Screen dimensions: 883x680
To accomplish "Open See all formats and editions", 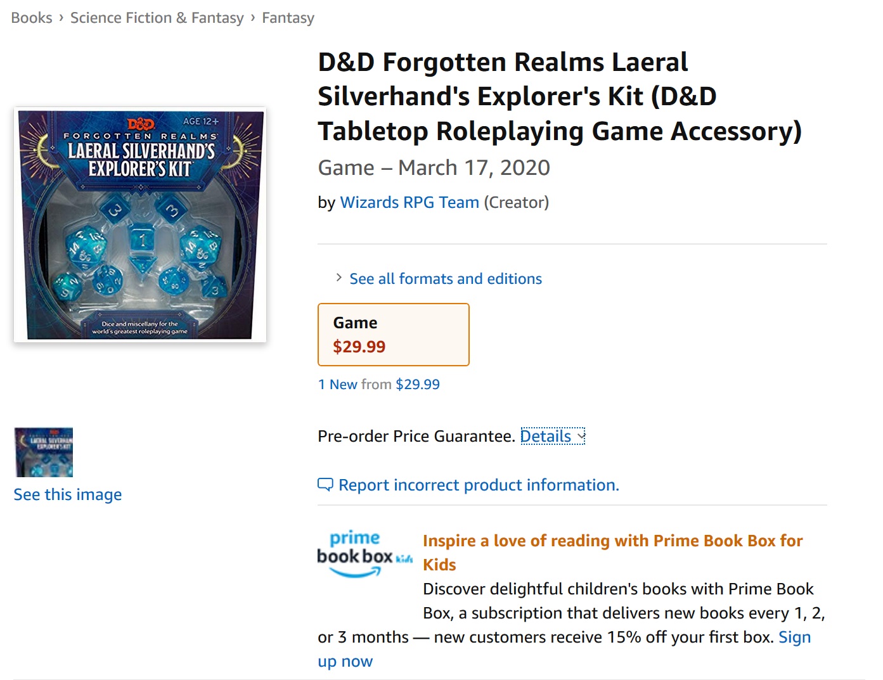I will [x=446, y=279].
